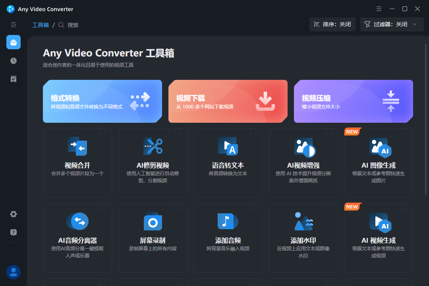This screenshot has height=286, width=429.
Task: Click the AI 图像生成 title text
Action: 379,165
